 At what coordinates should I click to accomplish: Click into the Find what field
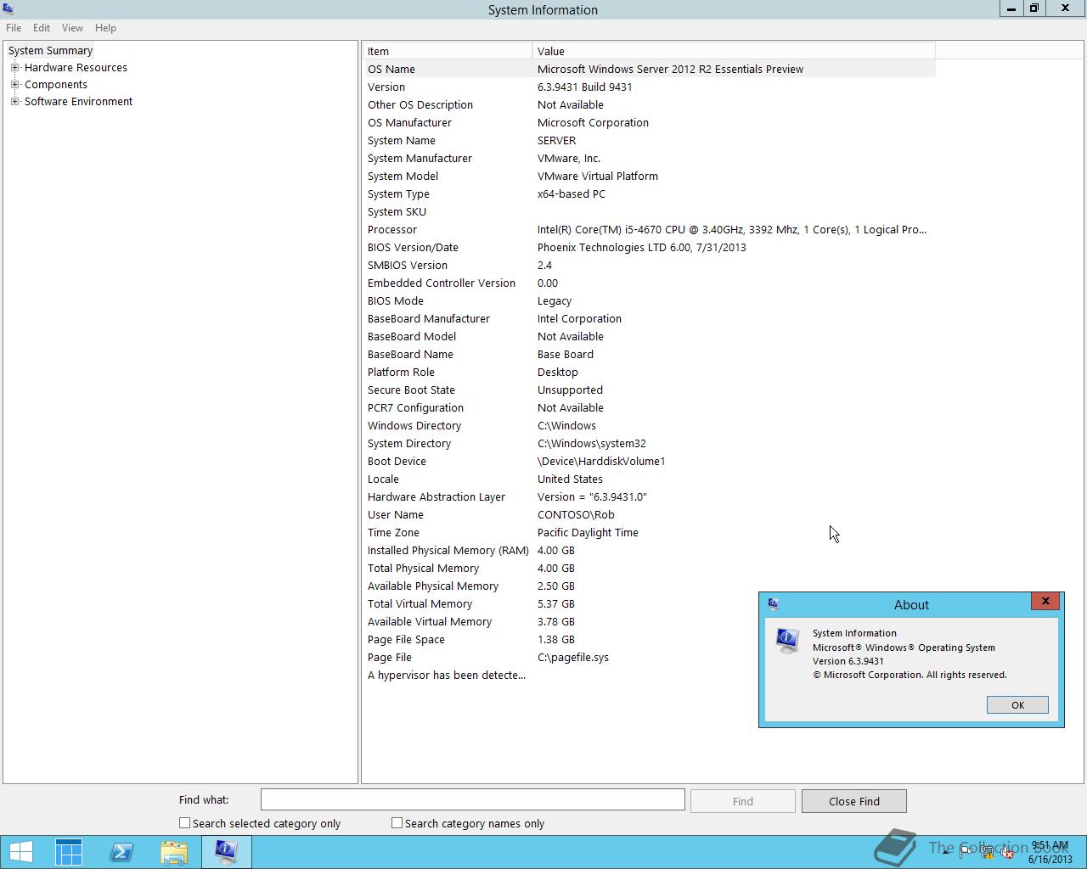(x=472, y=799)
